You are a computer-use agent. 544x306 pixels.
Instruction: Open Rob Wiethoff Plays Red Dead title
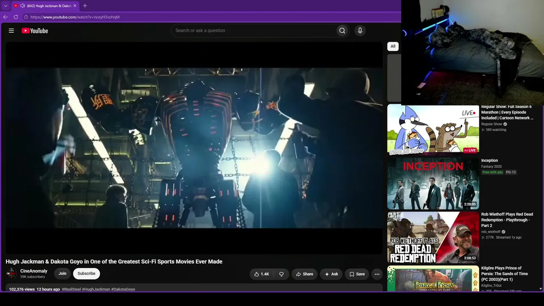click(507, 220)
